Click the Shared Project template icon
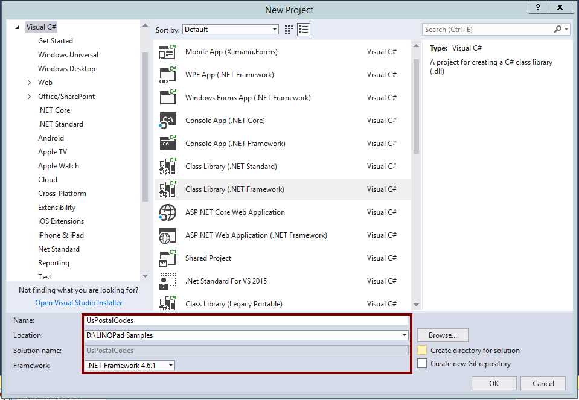The image size is (579, 400). click(168, 258)
